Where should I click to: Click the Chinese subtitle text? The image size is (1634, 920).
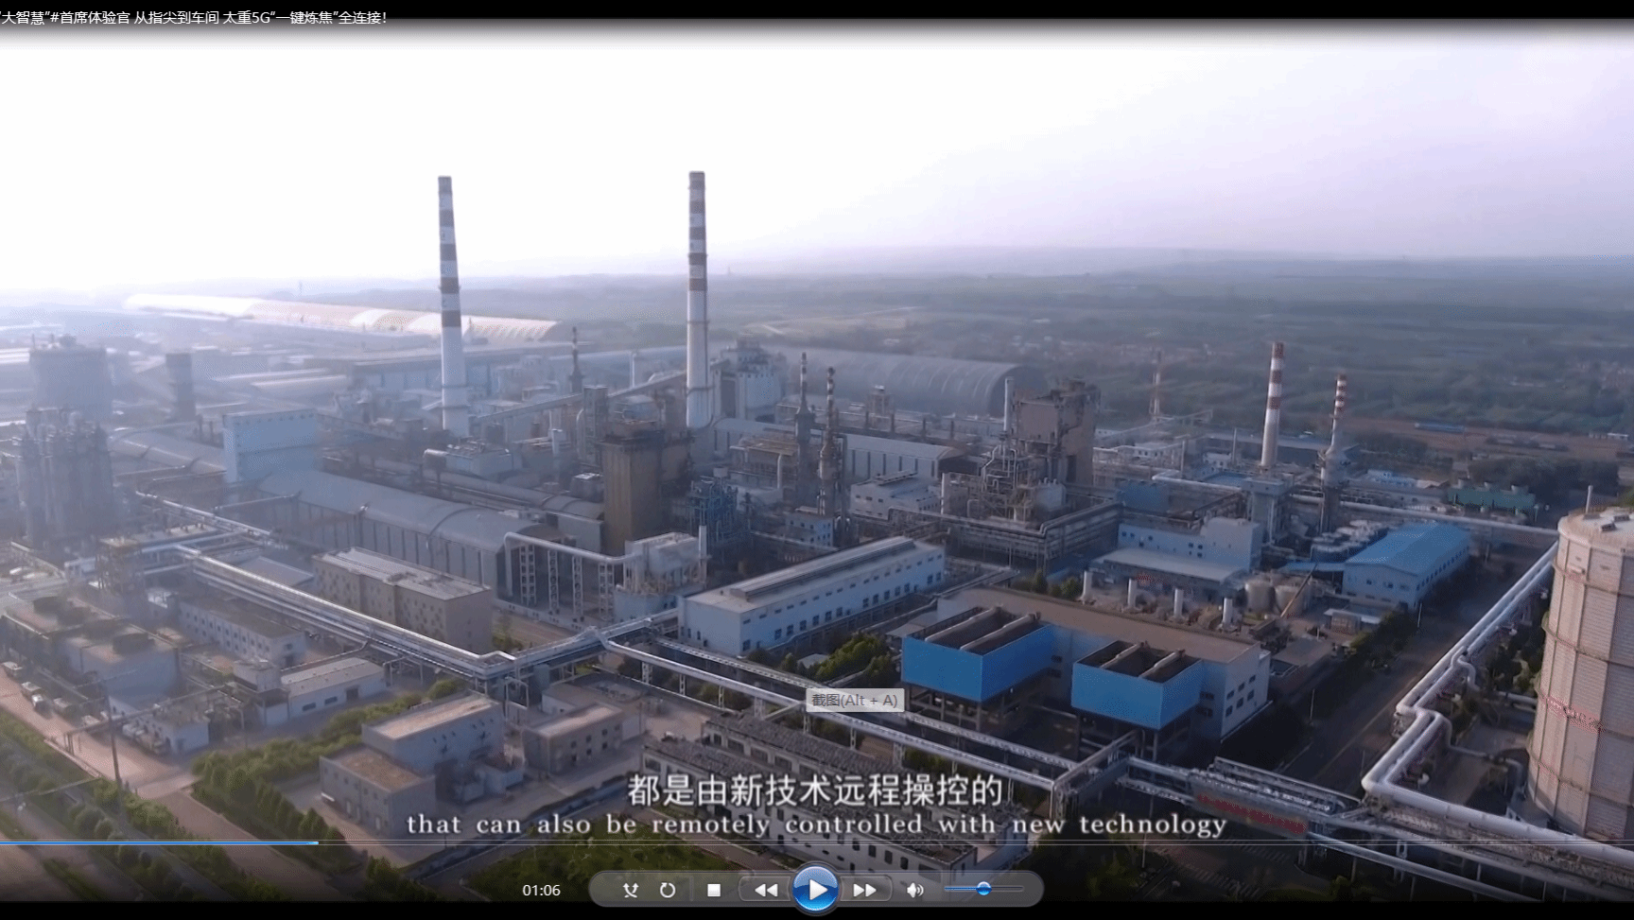click(x=815, y=790)
